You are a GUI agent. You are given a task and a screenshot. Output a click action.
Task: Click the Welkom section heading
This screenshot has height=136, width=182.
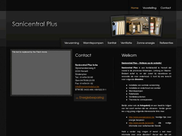pyautogui.click(x=129, y=55)
